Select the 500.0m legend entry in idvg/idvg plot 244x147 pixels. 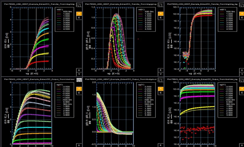click(64, 12)
